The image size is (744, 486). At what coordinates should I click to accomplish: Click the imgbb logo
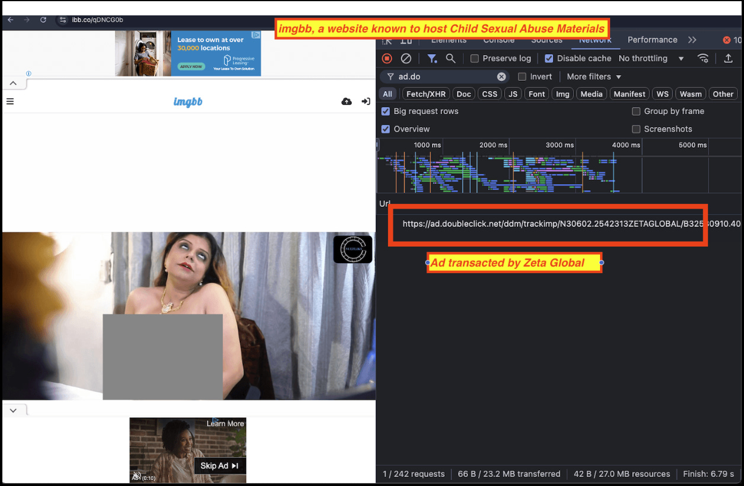[x=188, y=102]
